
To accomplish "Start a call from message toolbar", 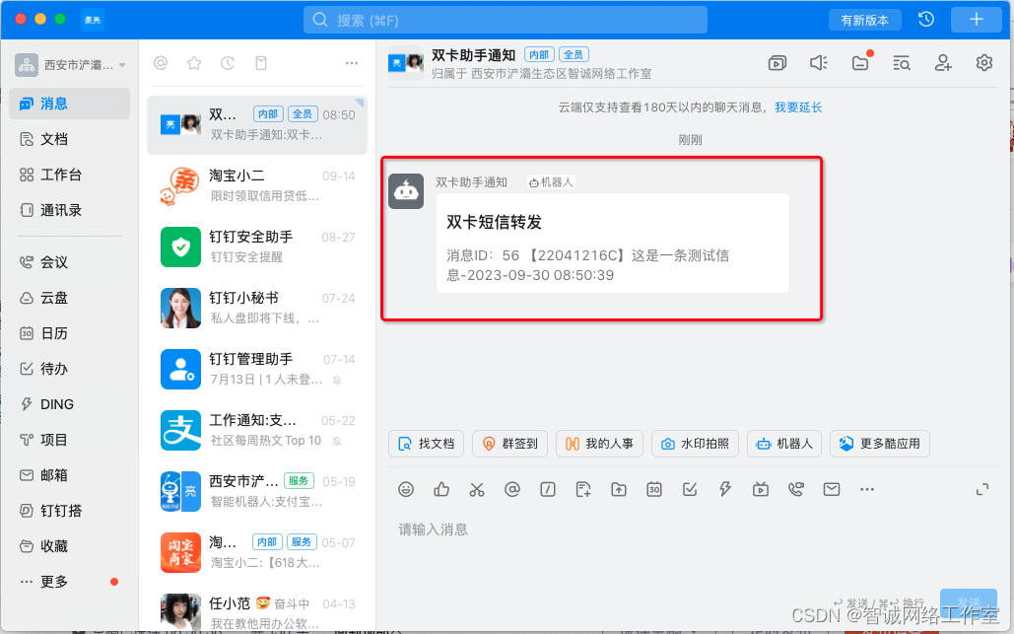I will 796,490.
